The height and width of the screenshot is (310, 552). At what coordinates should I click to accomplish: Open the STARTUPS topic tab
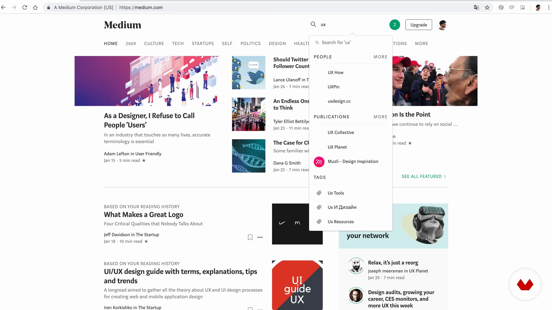click(x=203, y=43)
